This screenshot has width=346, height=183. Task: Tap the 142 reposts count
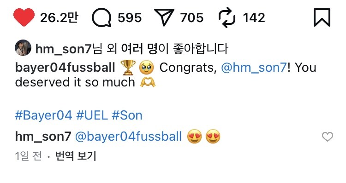pos(254,17)
